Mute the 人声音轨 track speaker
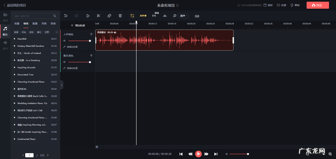This screenshot has height=159, width=336. (x=65, y=41)
